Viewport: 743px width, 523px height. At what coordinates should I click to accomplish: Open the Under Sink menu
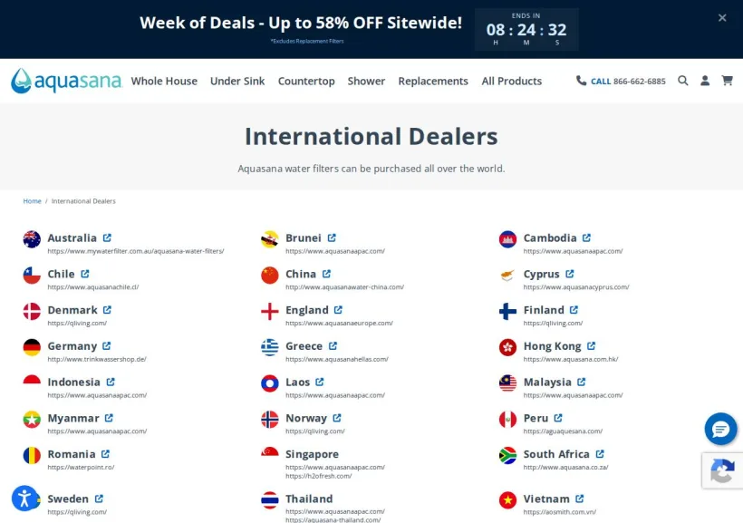coord(237,81)
